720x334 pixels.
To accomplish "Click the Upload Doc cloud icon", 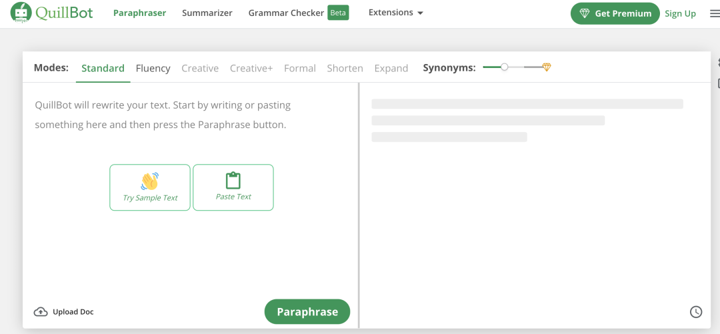I will click(41, 312).
